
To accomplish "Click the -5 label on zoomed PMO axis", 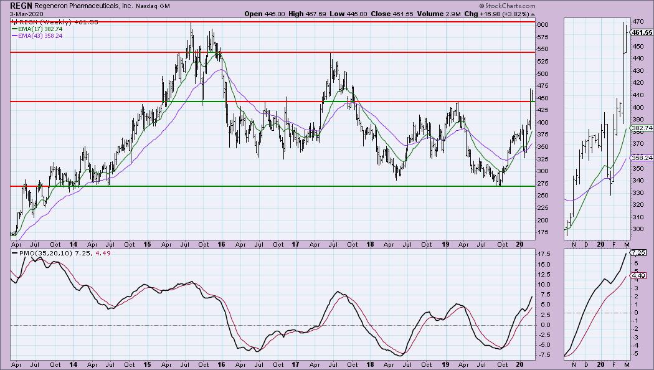I will pos(636,353).
